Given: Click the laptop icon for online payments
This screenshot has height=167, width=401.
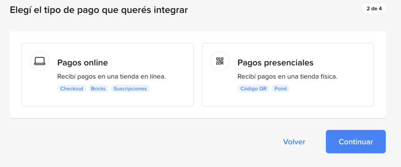Looking at the screenshot, I should (40, 61).
